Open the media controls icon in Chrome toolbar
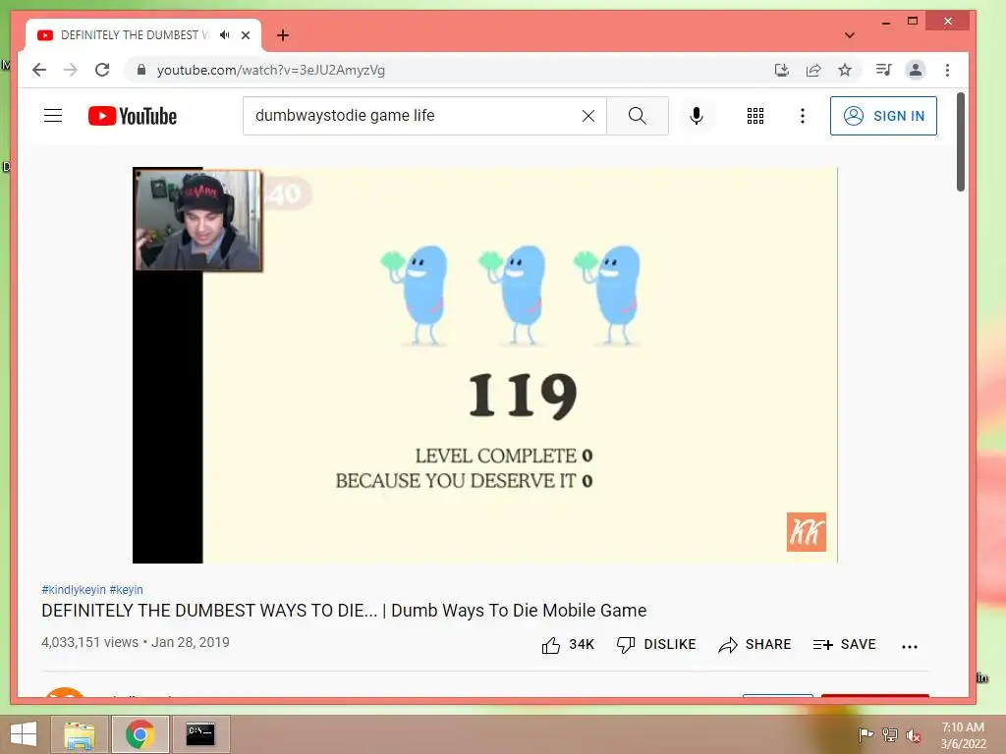The width and height of the screenshot is (1006, 754). click(x=883, y=70)
